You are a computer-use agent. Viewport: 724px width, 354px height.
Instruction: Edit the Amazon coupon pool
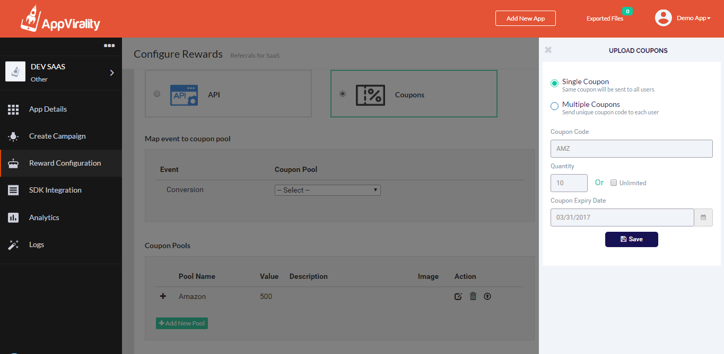(x=458, y=297)
